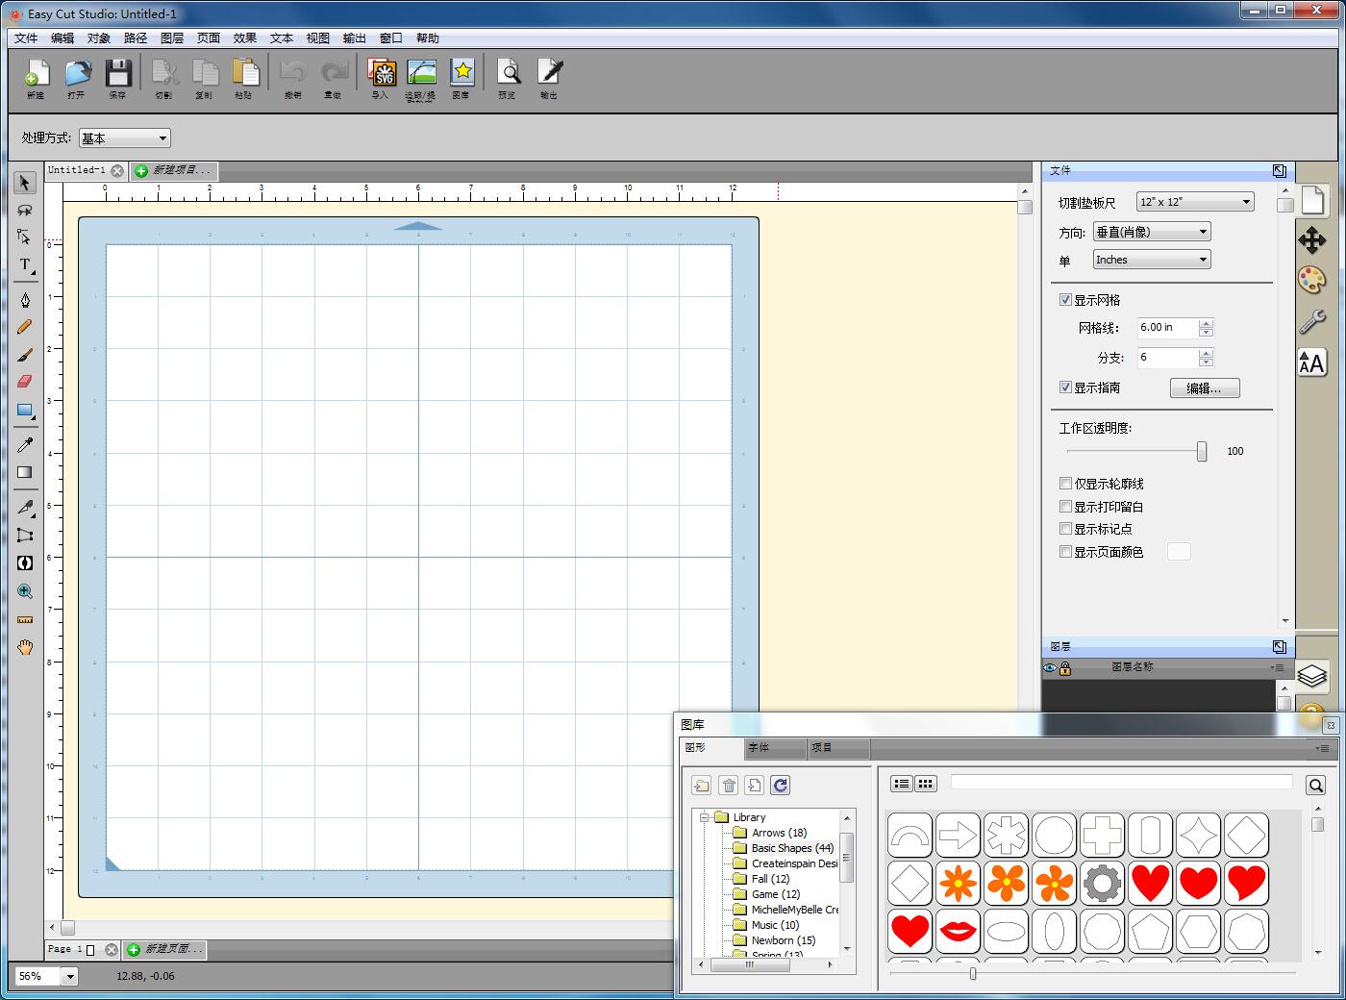Pick the Eyedropper tool
This screenshot has width=1346, height=1000.
click(x=25, y=445)
